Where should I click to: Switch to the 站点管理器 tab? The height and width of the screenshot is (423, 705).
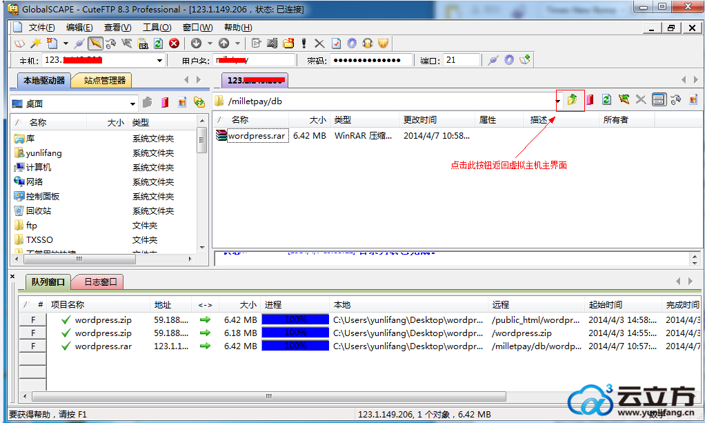pyautogui.click(x=104, y=81)
